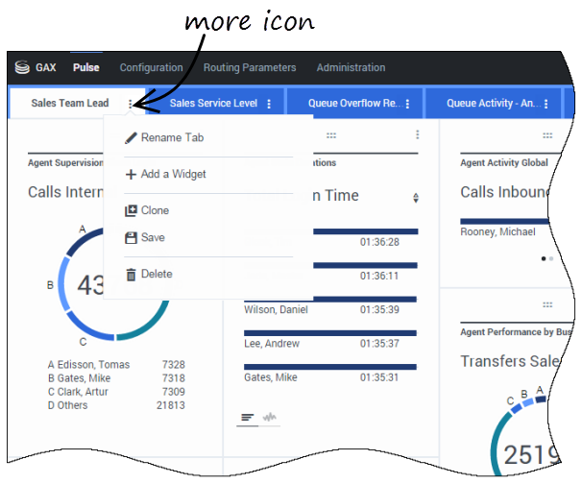The width and height of the screenshot is (582, 484).
Task: Click Wilson, Daniel's blue time bar
Action: [330, 300]
